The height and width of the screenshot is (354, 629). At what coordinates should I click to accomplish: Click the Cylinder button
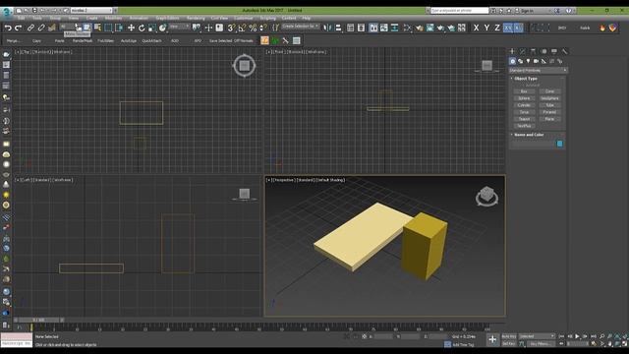(524, 105)
